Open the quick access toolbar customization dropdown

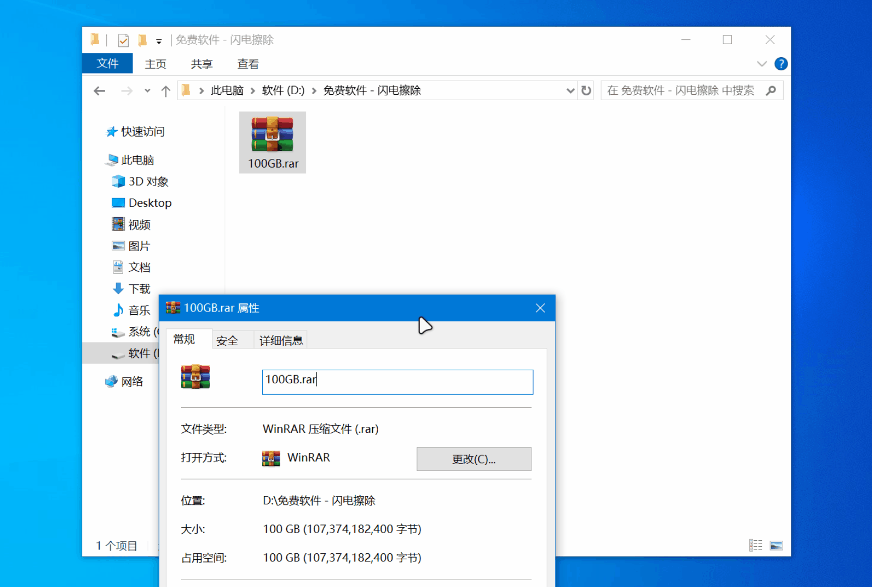coord(159,40)
